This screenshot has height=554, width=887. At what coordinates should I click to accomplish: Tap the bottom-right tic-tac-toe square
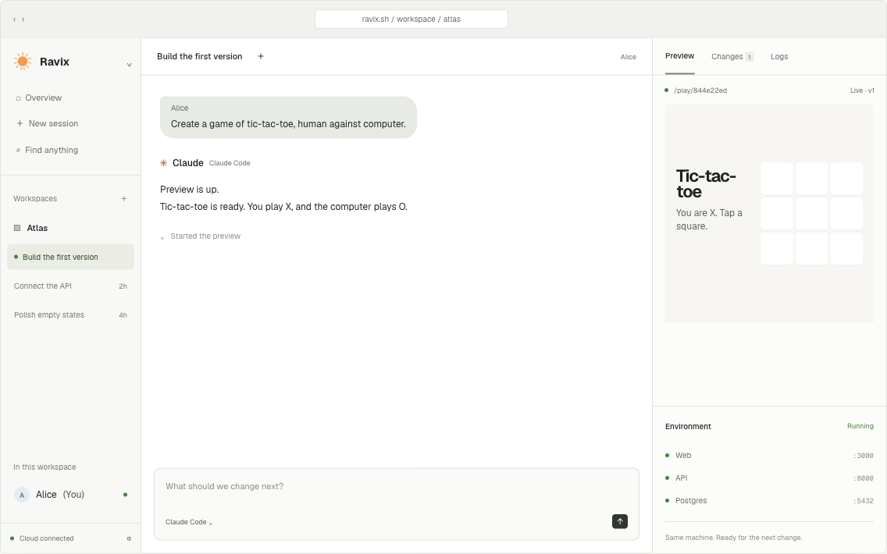(x=847, y=249)
